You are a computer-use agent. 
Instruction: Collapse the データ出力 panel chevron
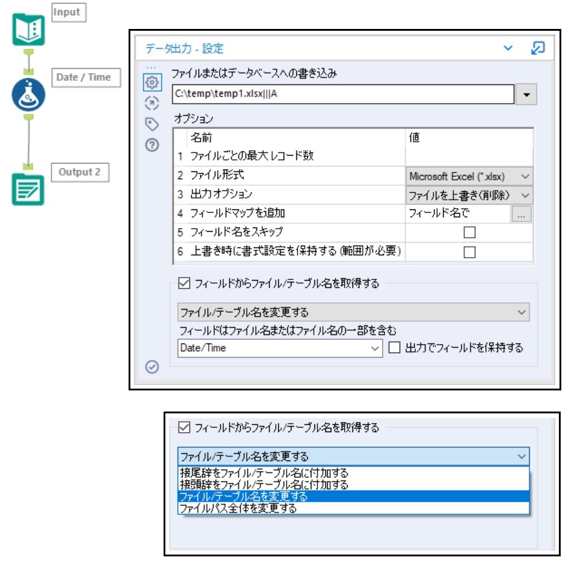pyautogui.click(x=508, y=48)
